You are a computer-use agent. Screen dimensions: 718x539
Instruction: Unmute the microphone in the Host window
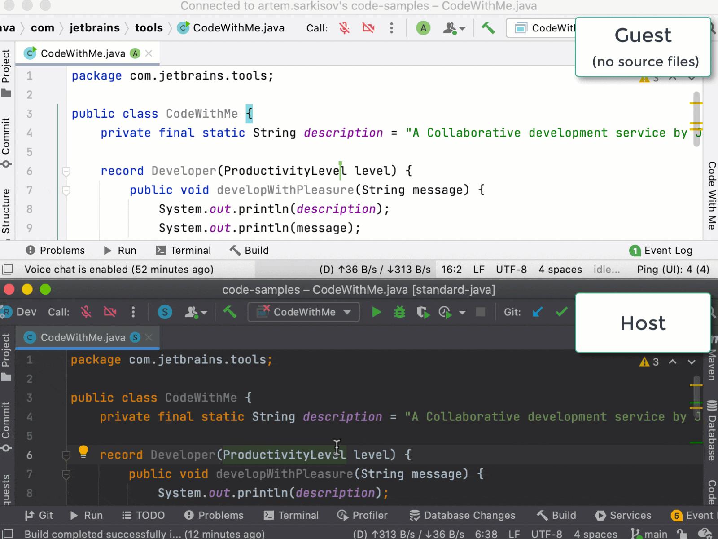point(87,312)
